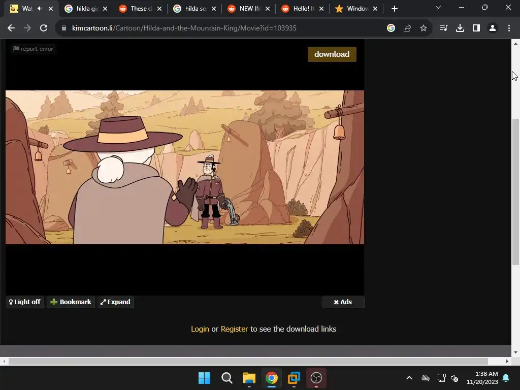This screenshot has width=520, height=390.
Task: Expand the video player
Action: (116, 302)
